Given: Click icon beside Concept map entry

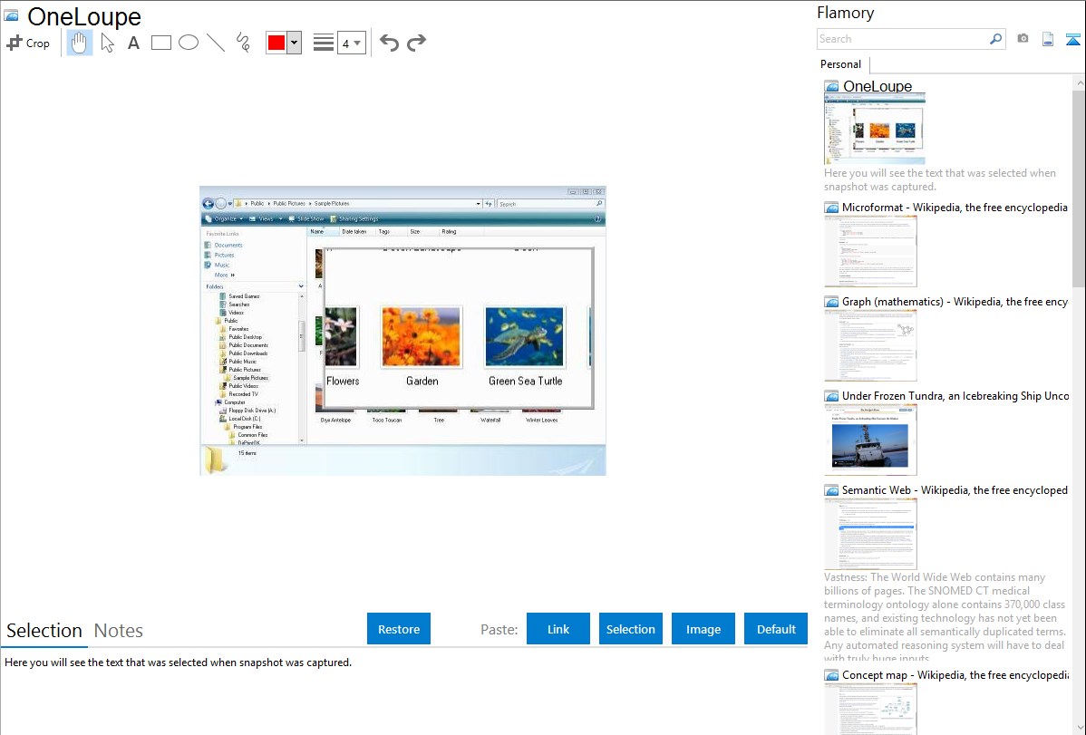Looking at the screenshot, I should pyautogui.click(x=831, y=674).
